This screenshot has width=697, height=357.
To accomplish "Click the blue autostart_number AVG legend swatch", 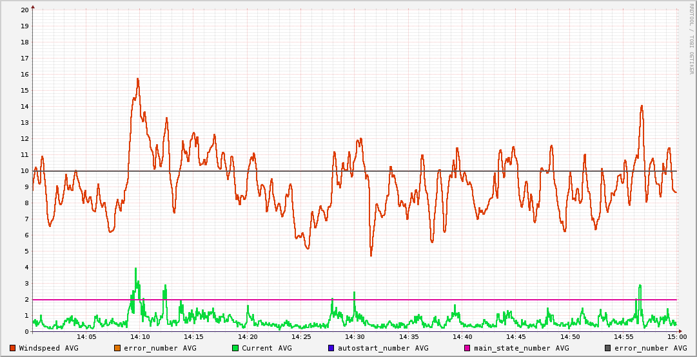I will point(331,348).
